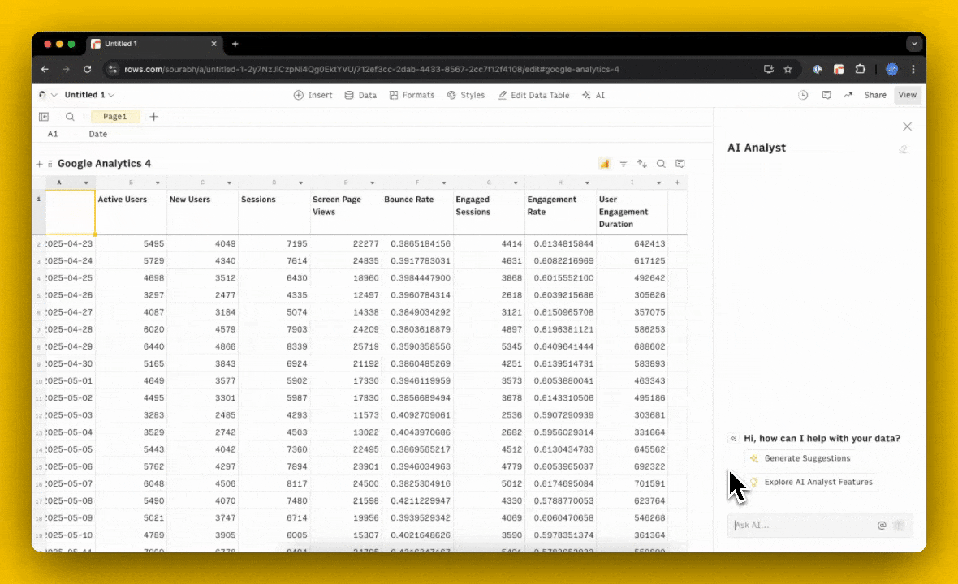Bookmark this page with the star icon

click(x=788, y=70)
